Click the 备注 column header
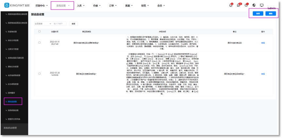Viewport: 282px width, 138px height. pyautogui.click(x=235, y=32)
